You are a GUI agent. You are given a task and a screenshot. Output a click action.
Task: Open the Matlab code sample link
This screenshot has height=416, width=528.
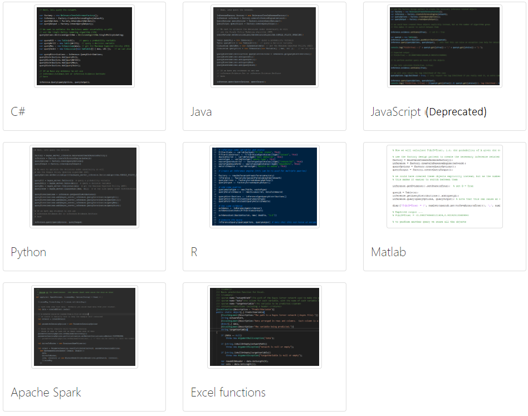coord(388,252)
